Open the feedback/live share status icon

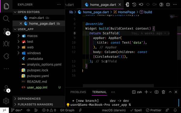point(167,110)
